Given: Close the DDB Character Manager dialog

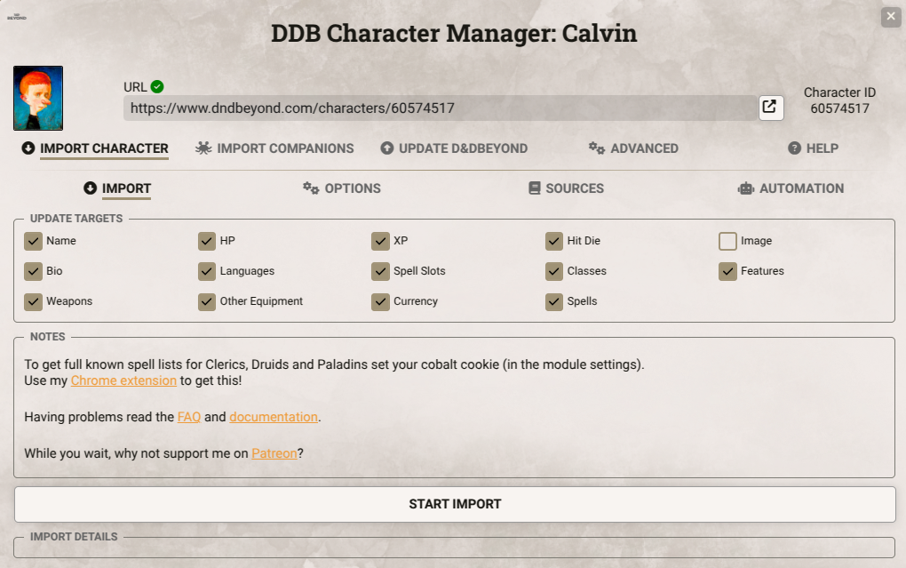Looking at the screenshot, I should point(891,17).
